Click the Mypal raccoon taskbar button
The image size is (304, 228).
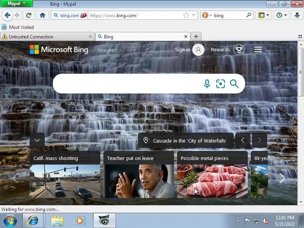click(104, 220)
